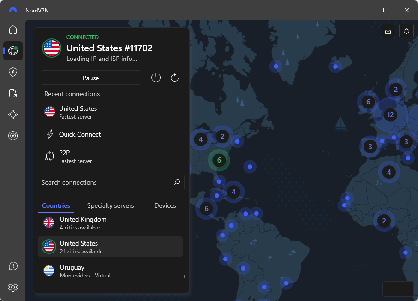418x301 pixels.
Task: Open the notifications bell icon
Action: coord(406,31)
